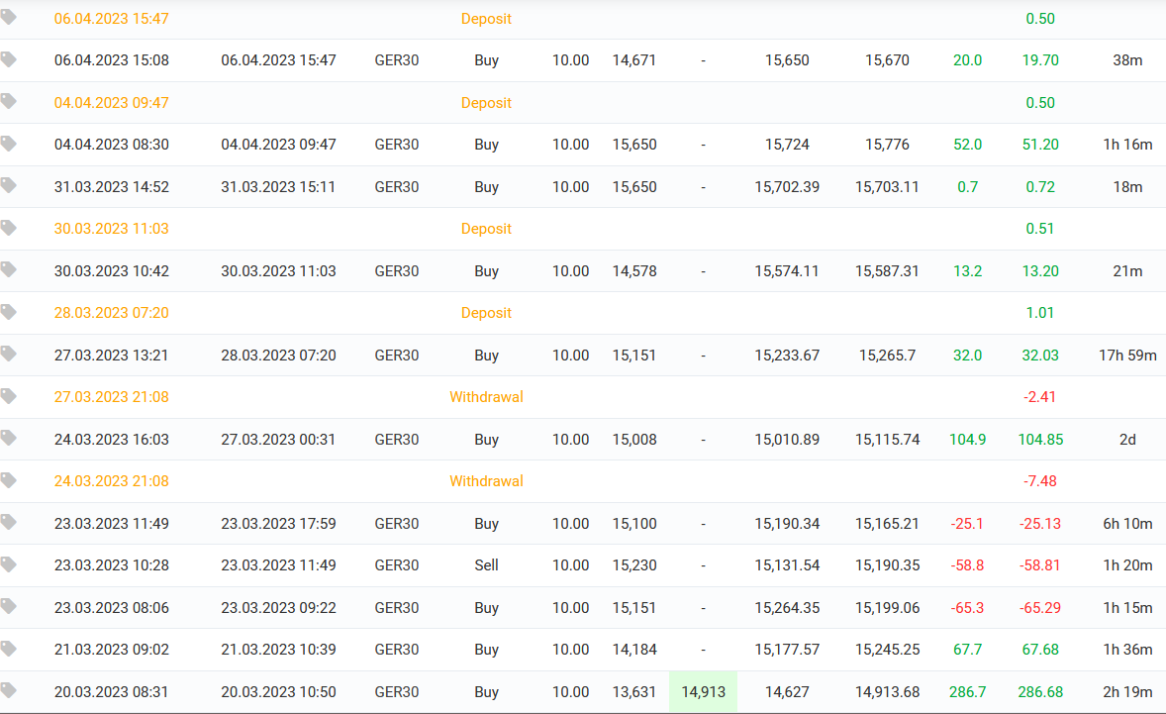The width and height of the screenshot is (1166, 714).
Task: Click the Withdrawal label dated 27.03.2023 21:08
Action: 486,397
